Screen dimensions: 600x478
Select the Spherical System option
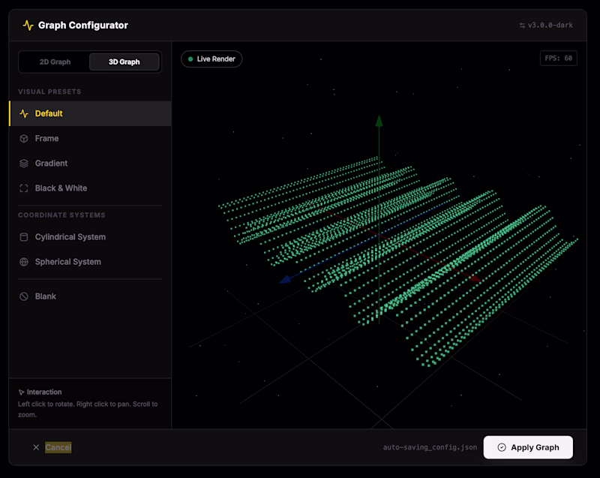(67, 262)
